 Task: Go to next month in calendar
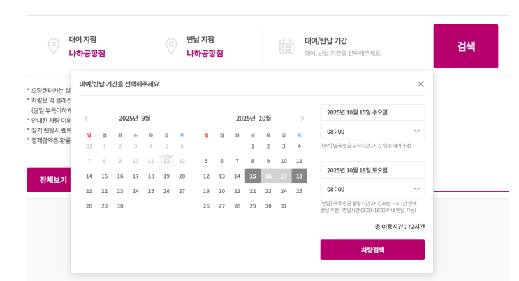coord(302,119)
